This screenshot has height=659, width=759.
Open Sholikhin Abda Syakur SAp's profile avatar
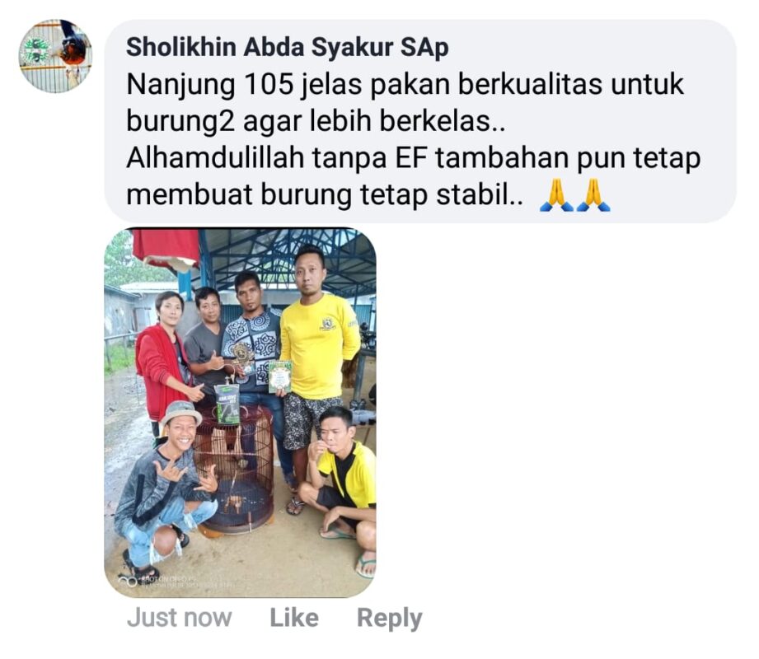tap(55, 56)
